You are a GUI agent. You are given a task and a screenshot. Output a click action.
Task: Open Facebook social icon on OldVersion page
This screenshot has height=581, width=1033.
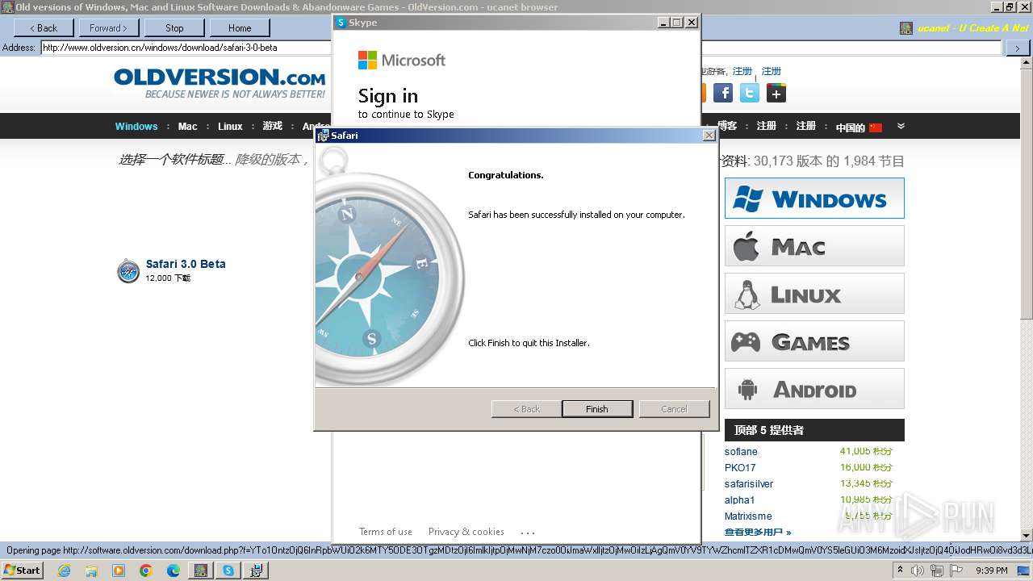pyautogui.click(x=723, y=94)
